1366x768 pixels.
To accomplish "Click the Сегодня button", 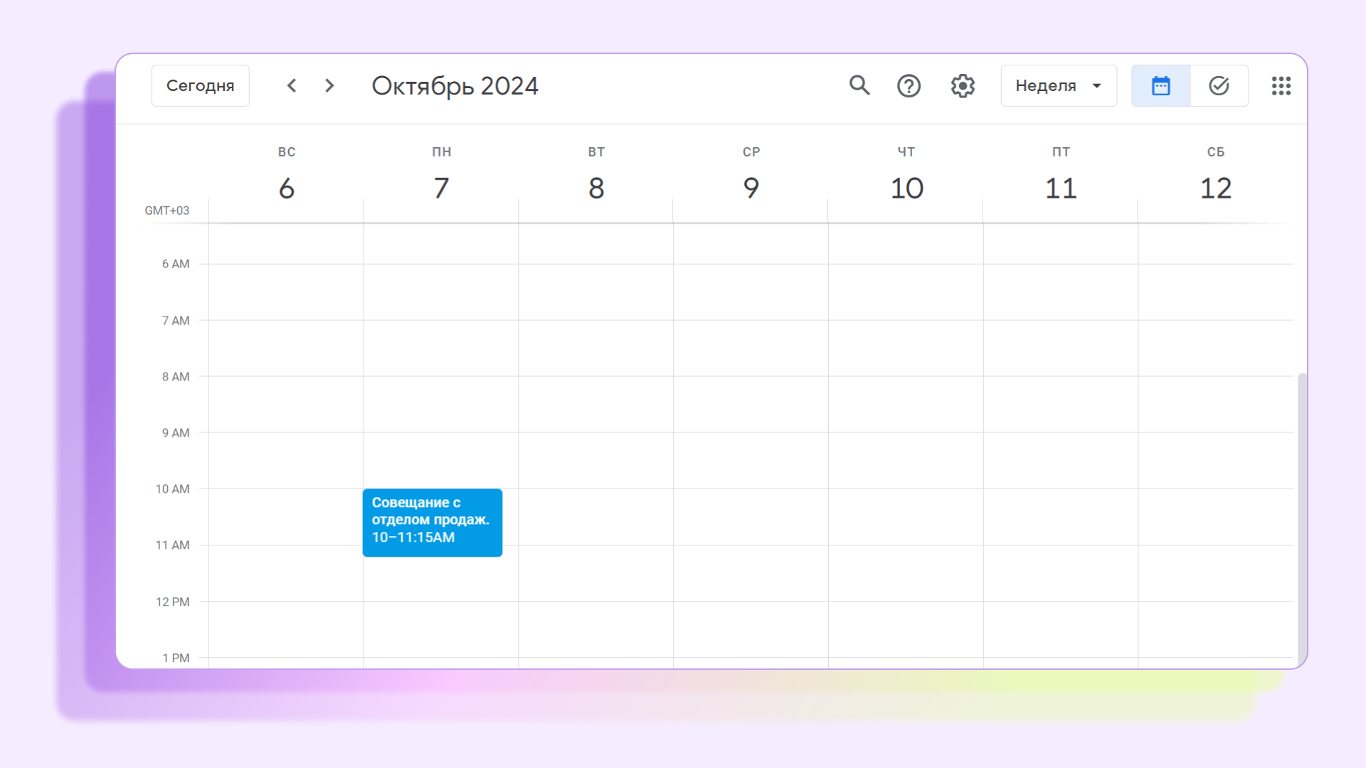I will coord(200,86).
